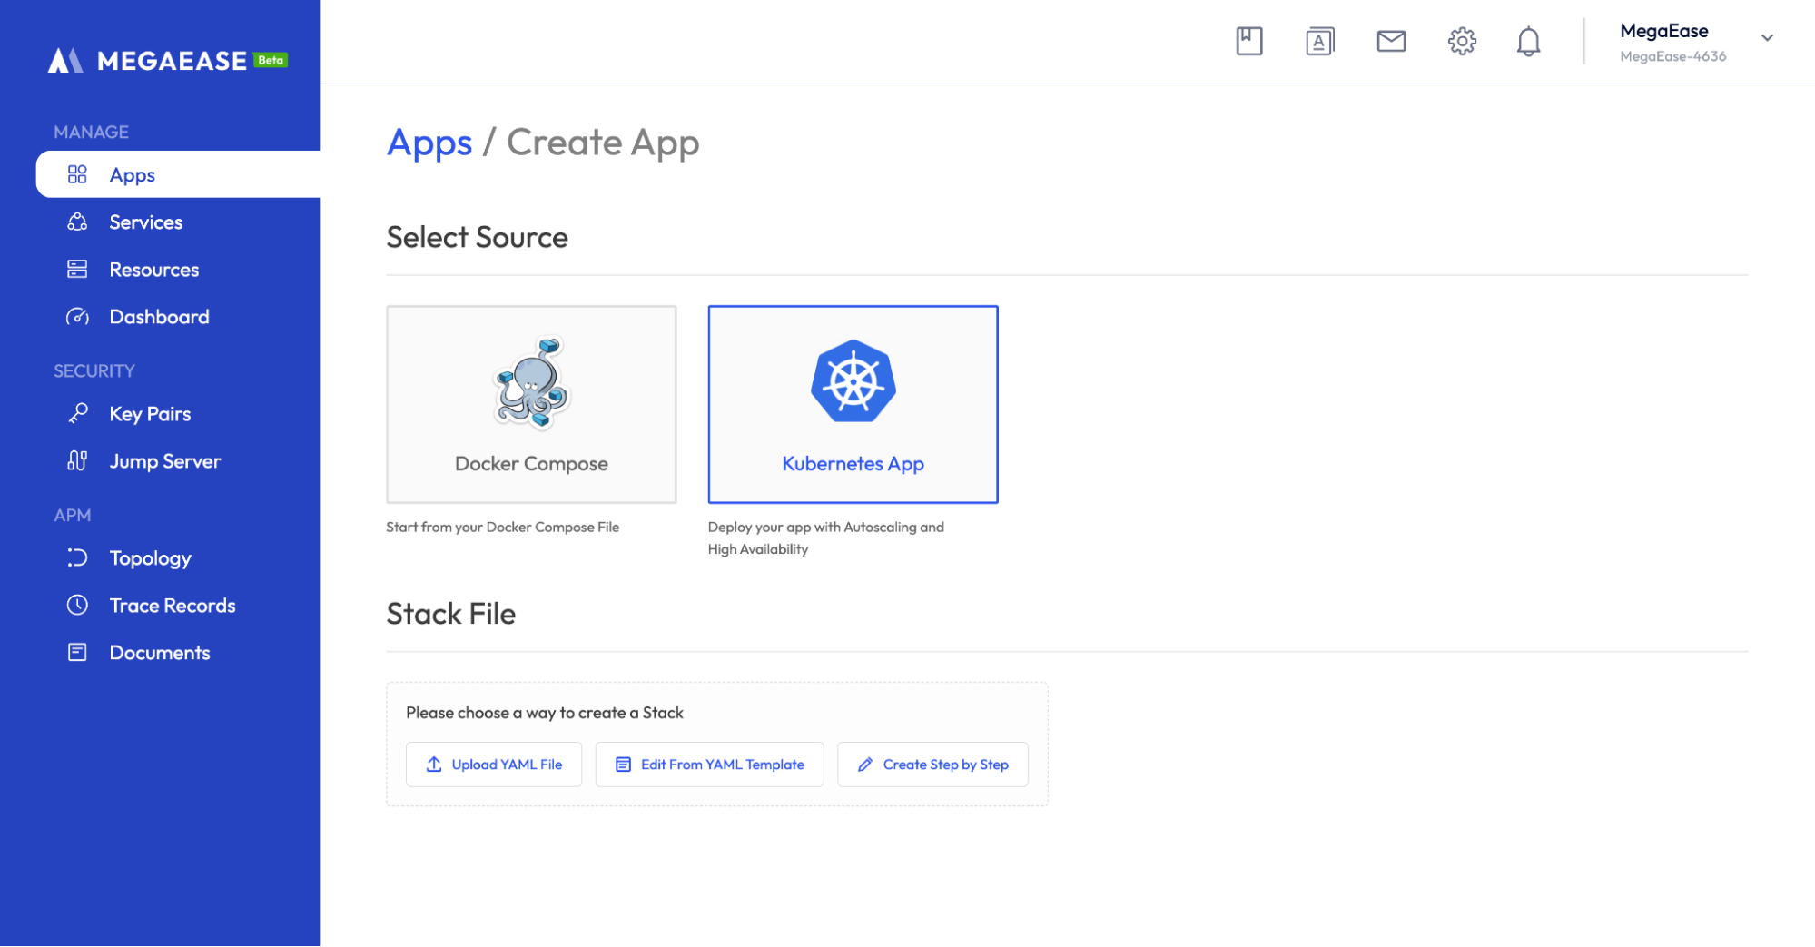This screenshot has width=1815, height=947.
Task: Open Key Pairs under Security
Action: (178, 413)
